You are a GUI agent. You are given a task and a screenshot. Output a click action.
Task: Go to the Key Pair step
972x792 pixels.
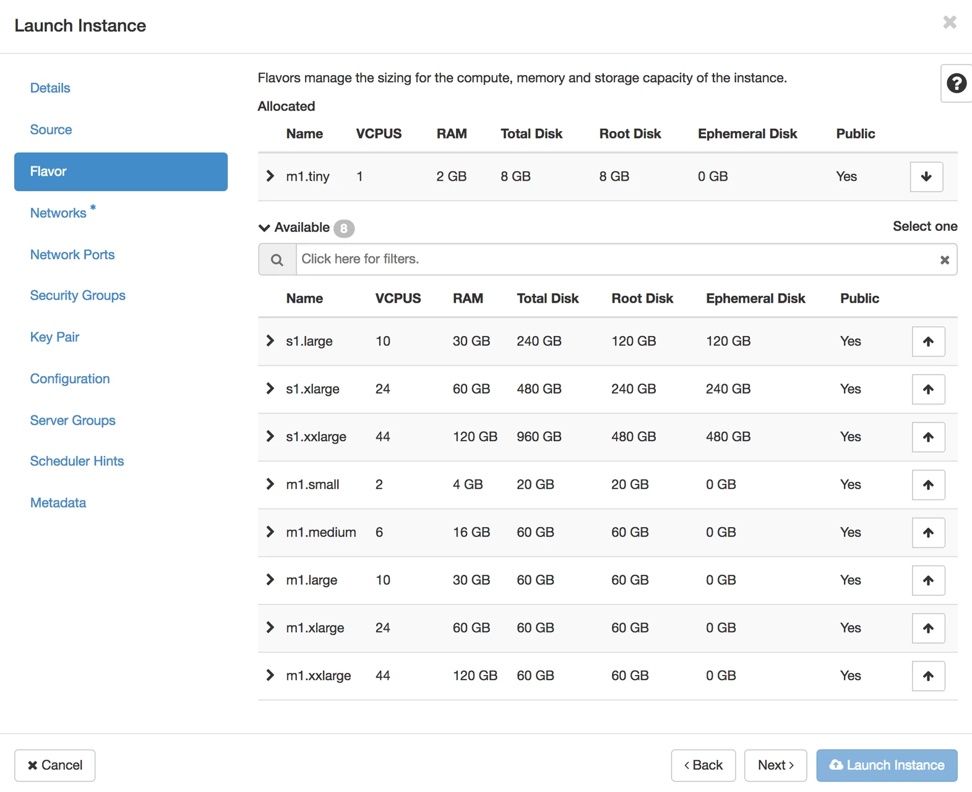[54, 337]
